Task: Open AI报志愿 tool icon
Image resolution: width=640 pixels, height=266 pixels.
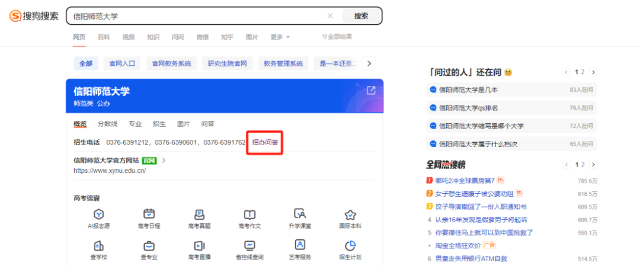Action: (x=99, y=214)
